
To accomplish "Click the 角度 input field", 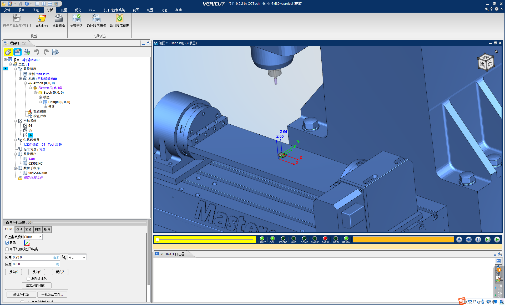I will pos(36,264).
